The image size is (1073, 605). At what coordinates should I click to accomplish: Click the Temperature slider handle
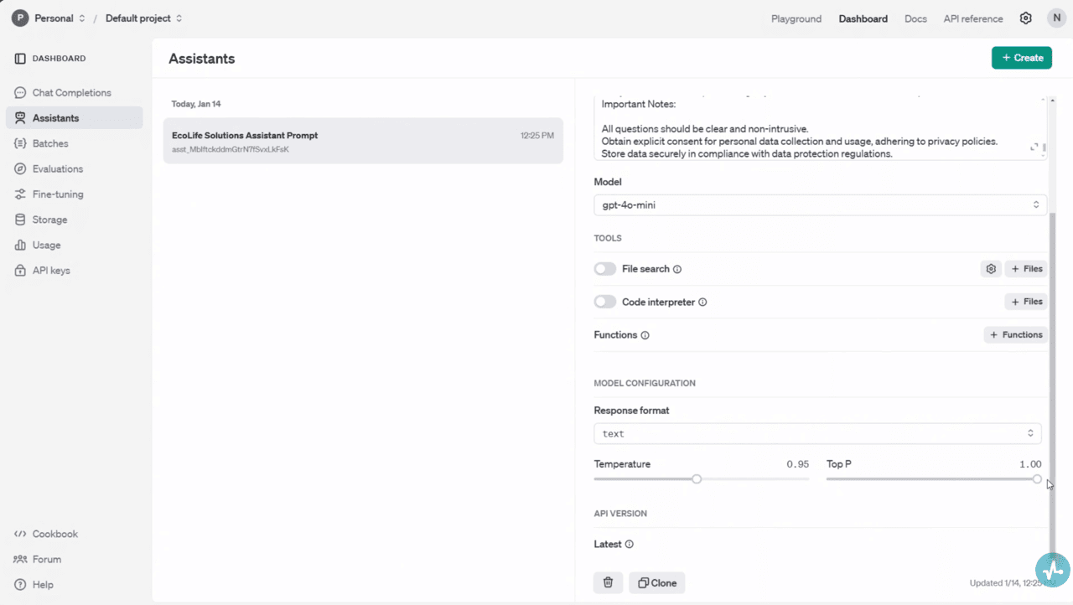pyautogui.click(x=697, y=479)
